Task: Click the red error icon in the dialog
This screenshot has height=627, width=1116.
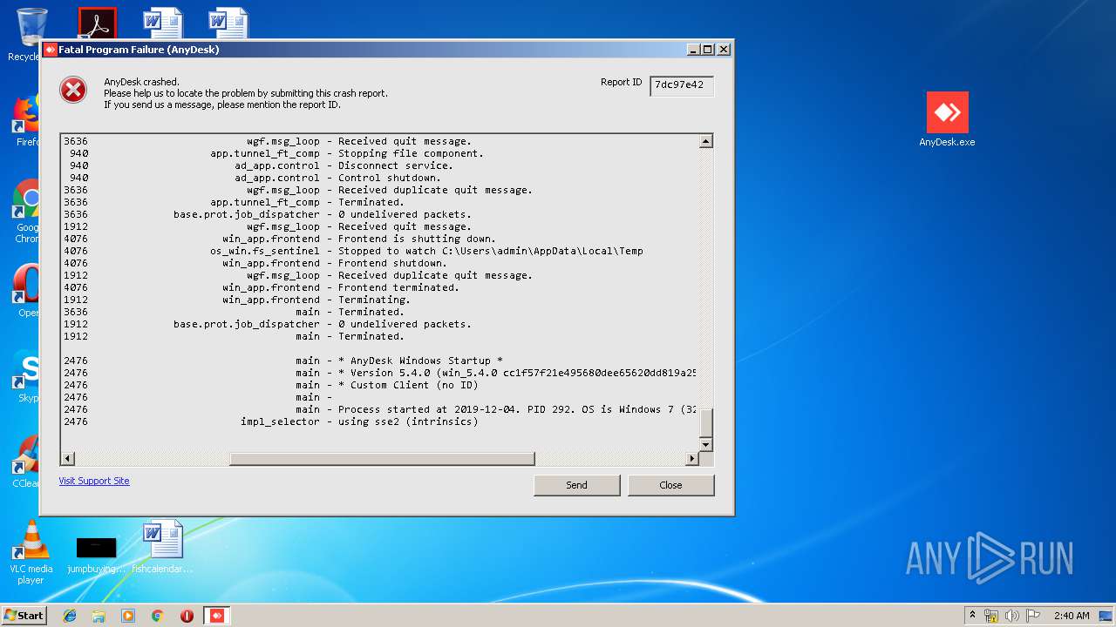Action: (x=73, y=90)
